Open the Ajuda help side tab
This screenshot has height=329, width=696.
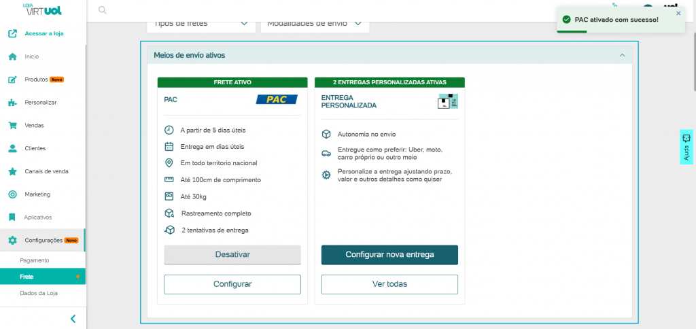[686, 147]
